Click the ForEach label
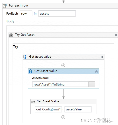 tap(12, 14)
